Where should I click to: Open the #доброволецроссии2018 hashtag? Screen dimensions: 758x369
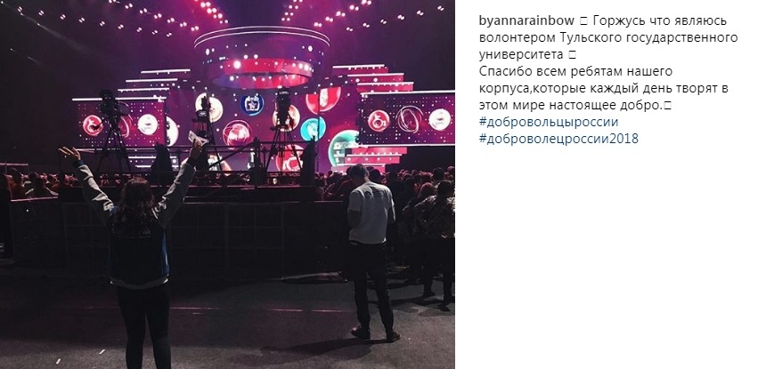pyautogui.click(x=558, y=139)
